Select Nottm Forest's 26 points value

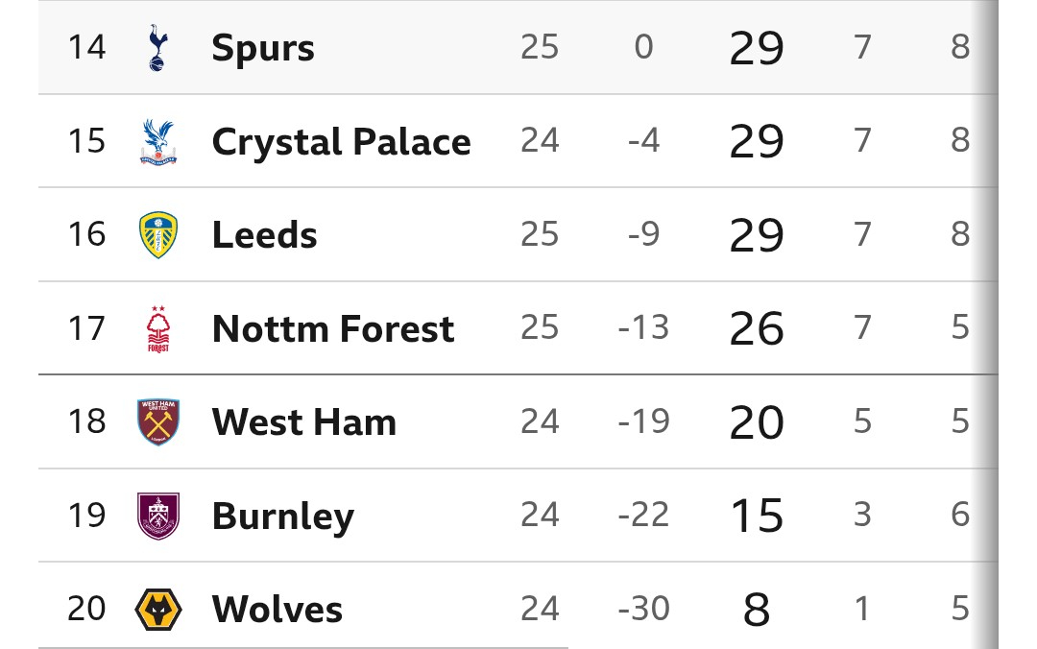point(757,329)
